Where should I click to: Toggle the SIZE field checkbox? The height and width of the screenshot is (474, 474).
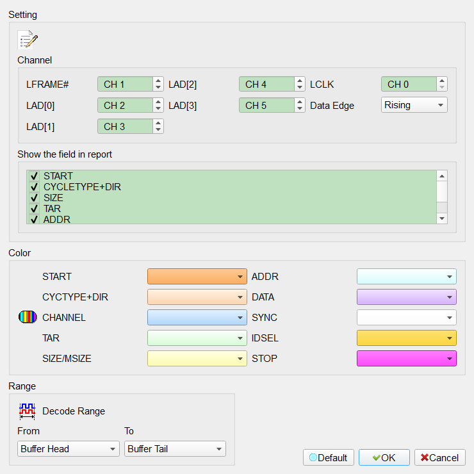[34, 198]
